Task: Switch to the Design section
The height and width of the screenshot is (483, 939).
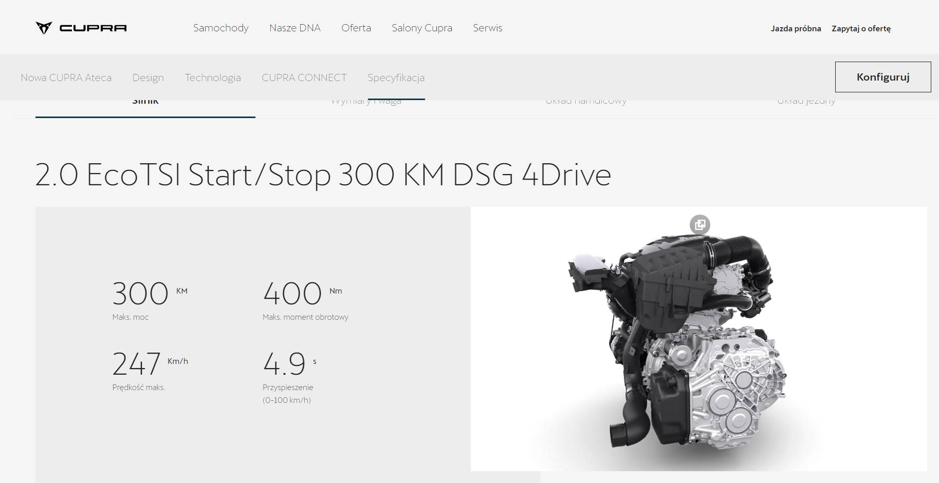Action: pos(148,78)
